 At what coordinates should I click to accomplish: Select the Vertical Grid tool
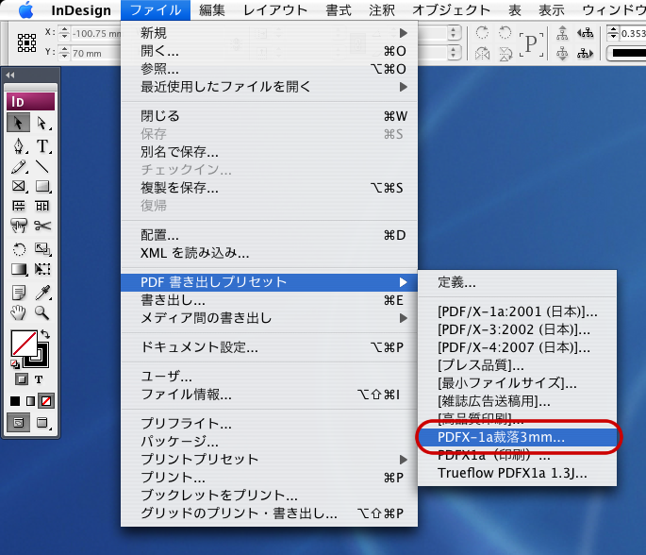42,206
